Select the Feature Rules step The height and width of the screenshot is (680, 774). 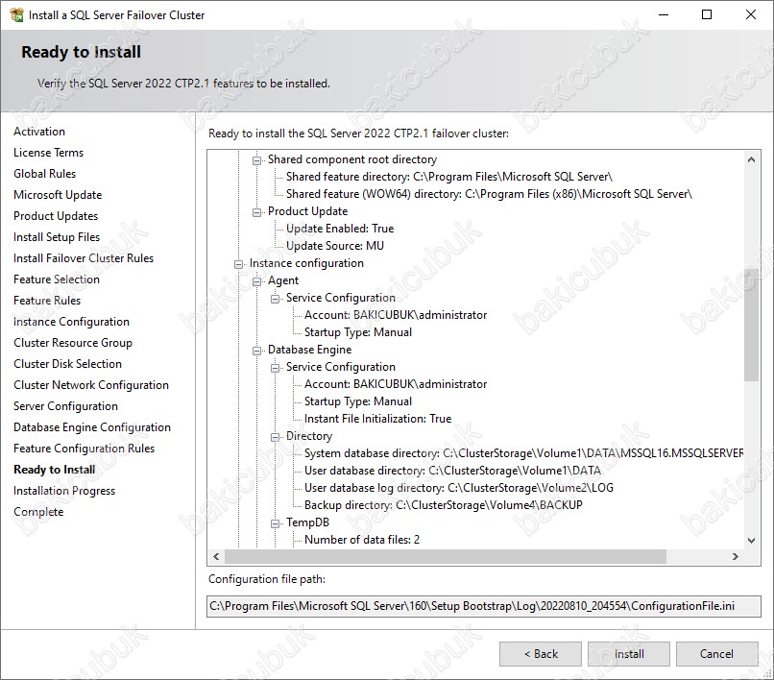47,301
